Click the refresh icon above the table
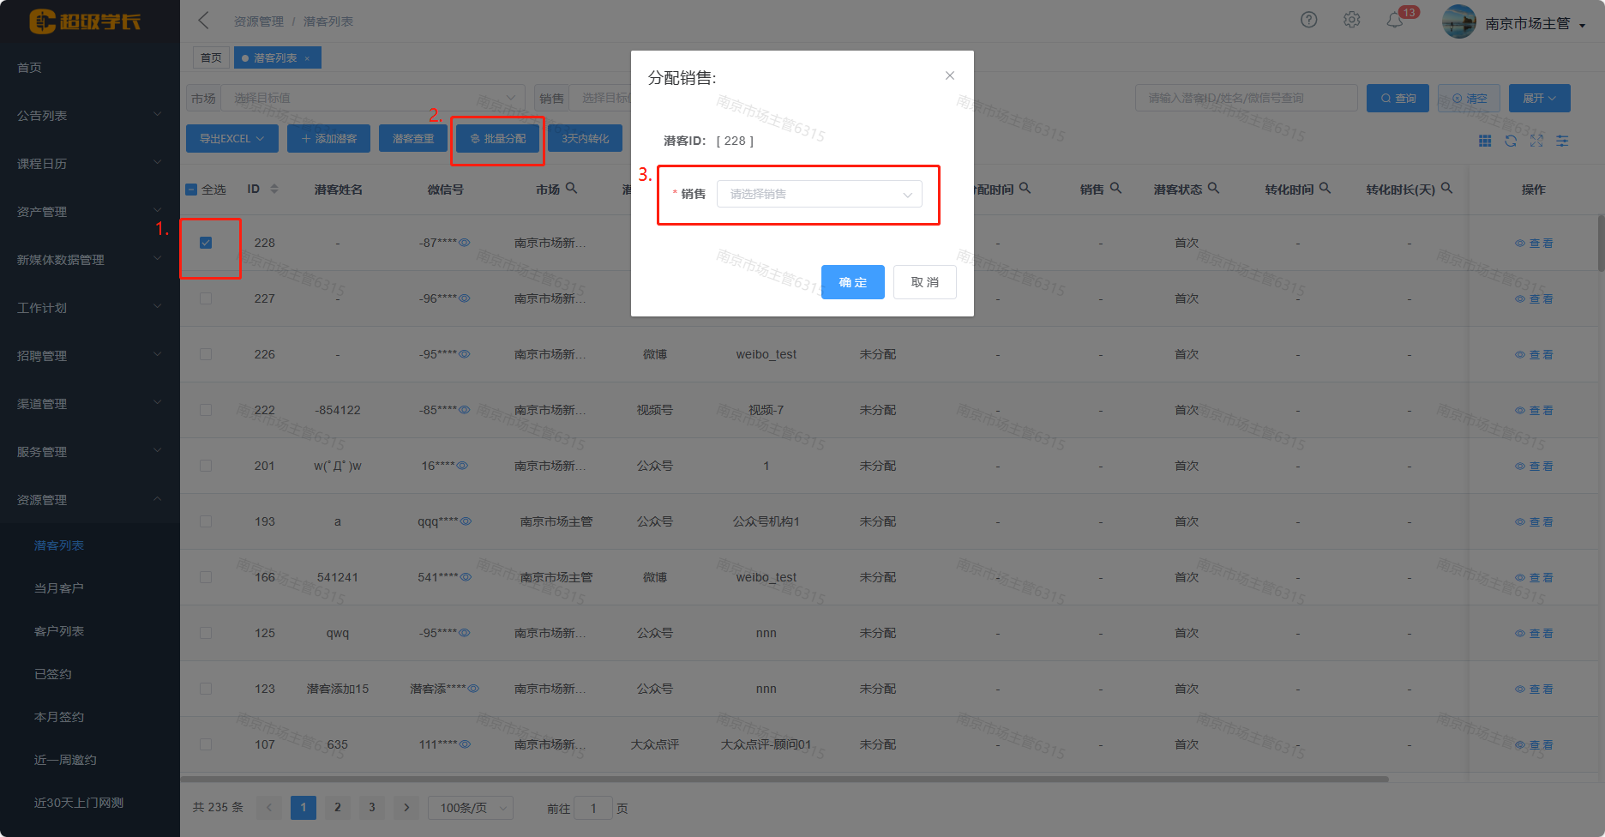This screenshot has height=837, width=1605. pos(1511,141)
